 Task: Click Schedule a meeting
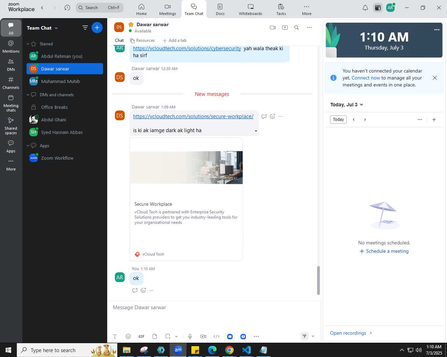click(x=384, y=251)
